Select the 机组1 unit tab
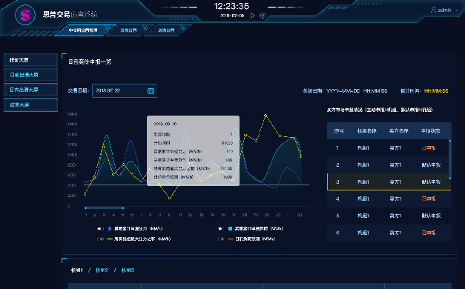465x289 pixels. 77,270
